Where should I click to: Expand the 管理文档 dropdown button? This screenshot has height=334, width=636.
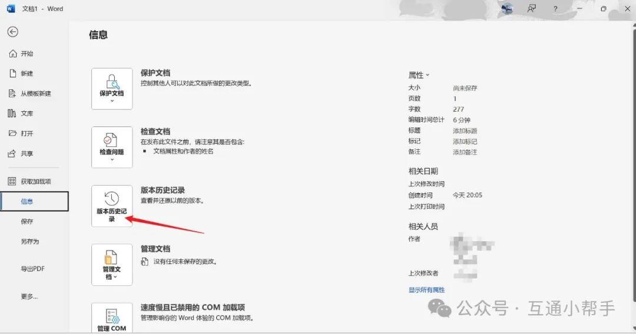(112, 265)
